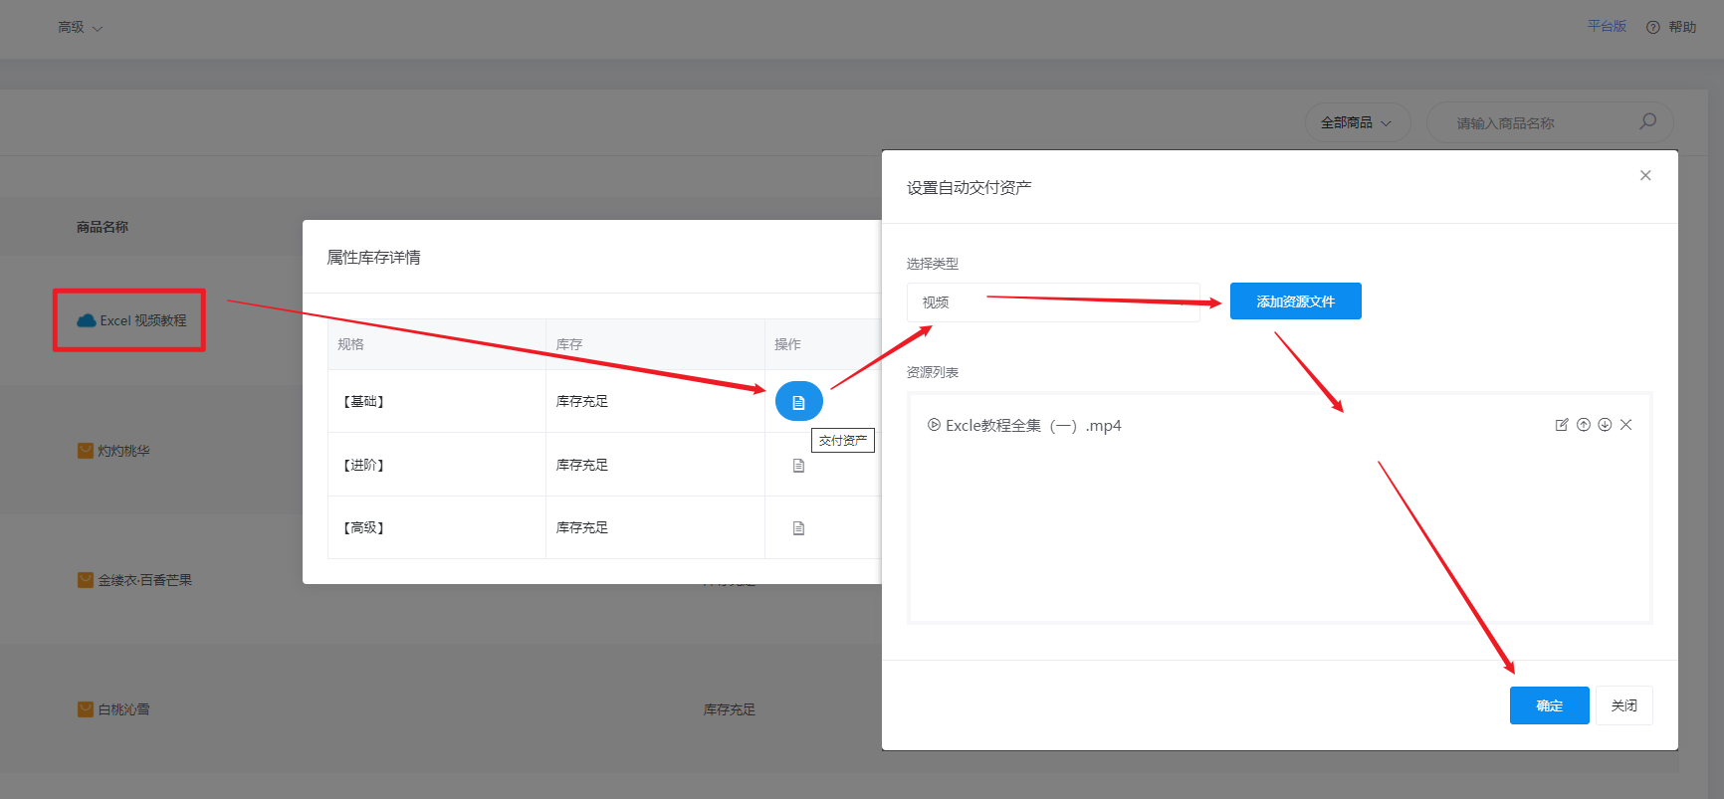Click the 商品名称 column header

point(103,227)
